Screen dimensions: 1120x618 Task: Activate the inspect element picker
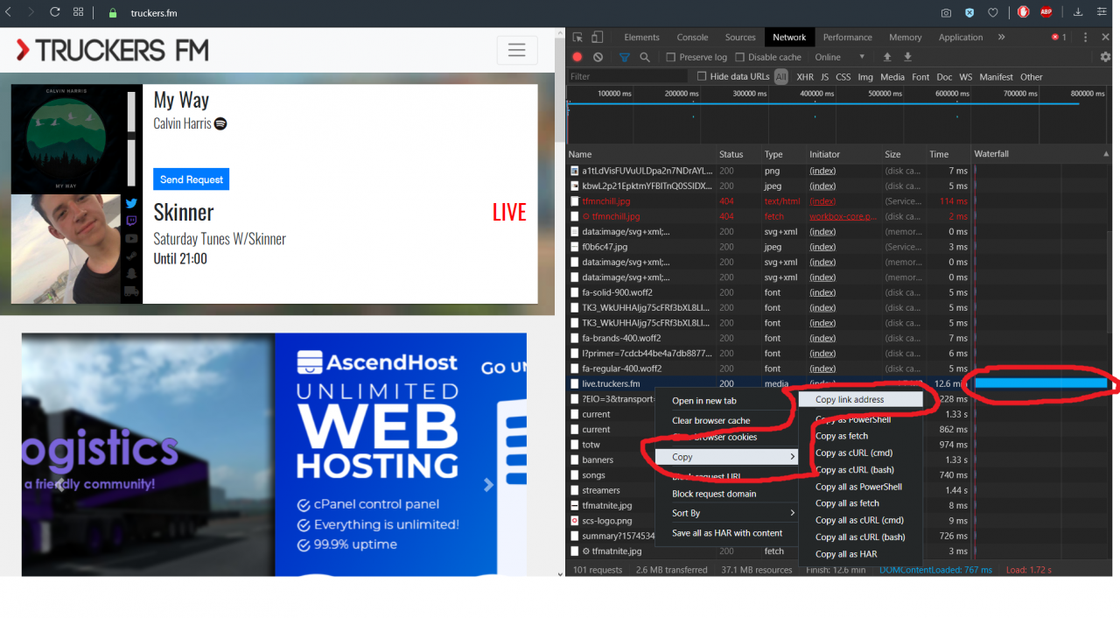tap(577, 38)
